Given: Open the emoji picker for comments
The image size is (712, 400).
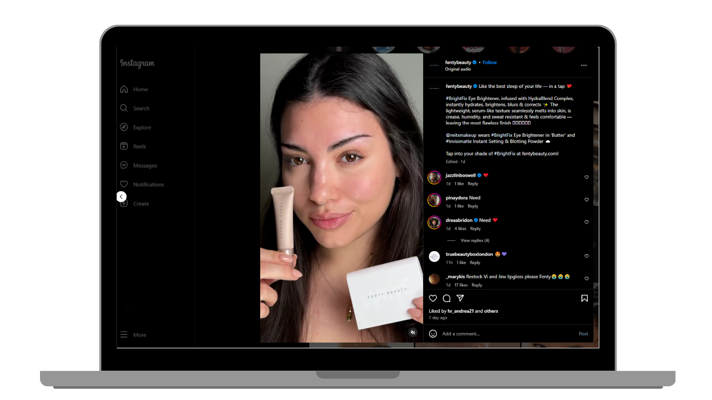Looking at the screenshot, I should pos(433,334).
